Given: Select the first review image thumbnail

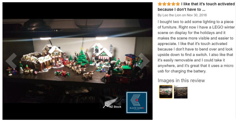Looking at the screenshot, I should coord(166,92).
